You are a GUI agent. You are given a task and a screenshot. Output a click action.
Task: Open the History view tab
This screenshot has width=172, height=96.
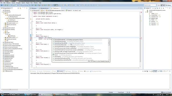pyautogui.click(x=81, y=71)
